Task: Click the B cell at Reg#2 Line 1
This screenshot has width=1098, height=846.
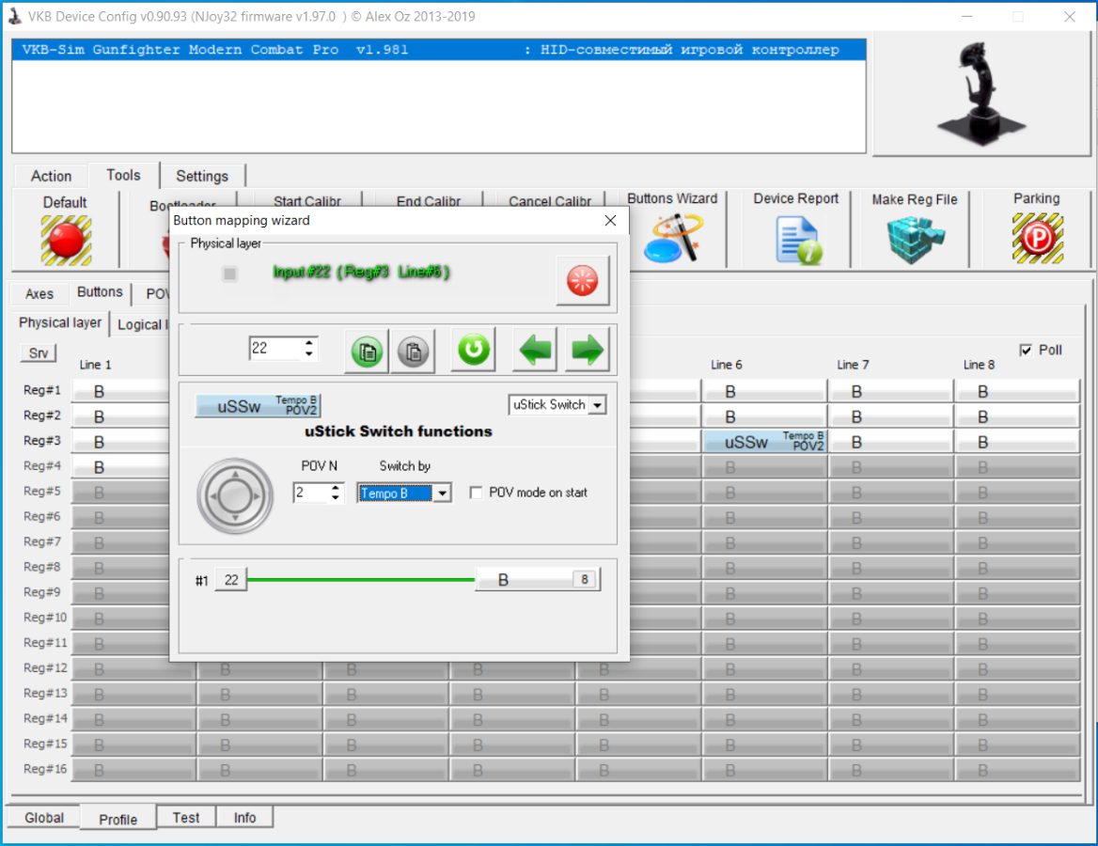Action: 121,416
